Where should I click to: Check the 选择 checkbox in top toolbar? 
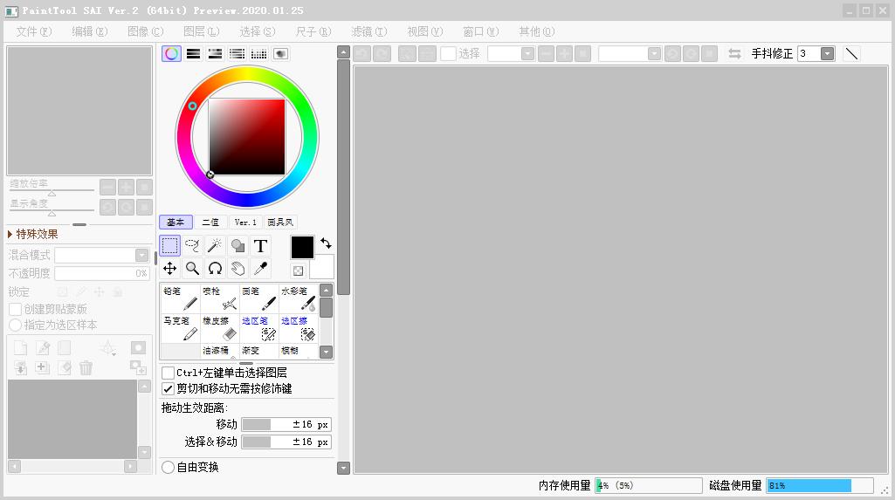449,53
